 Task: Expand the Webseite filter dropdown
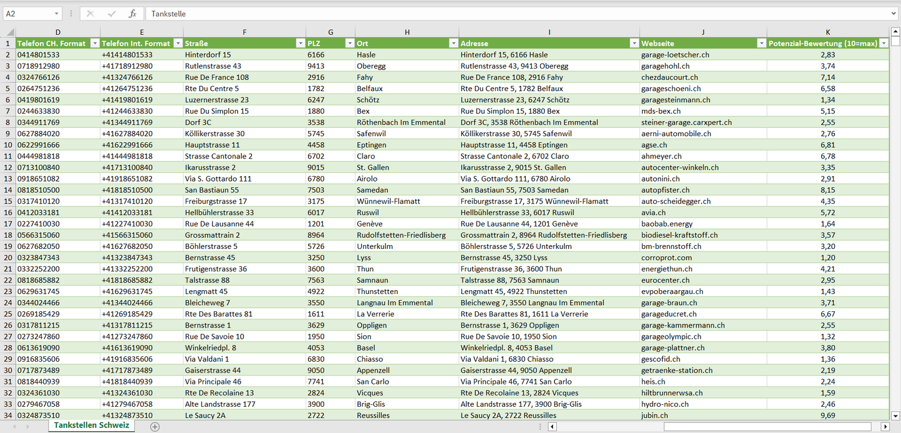click(x=761, y=44)
